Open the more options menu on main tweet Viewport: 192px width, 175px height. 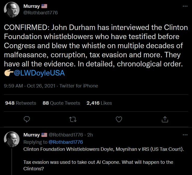[x=185, y=6]
